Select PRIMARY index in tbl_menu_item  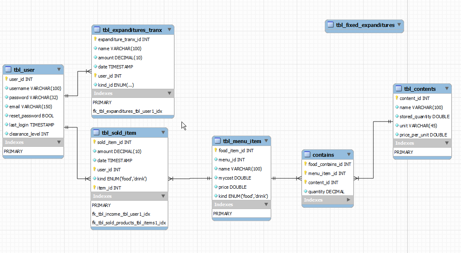pos(223,213)
